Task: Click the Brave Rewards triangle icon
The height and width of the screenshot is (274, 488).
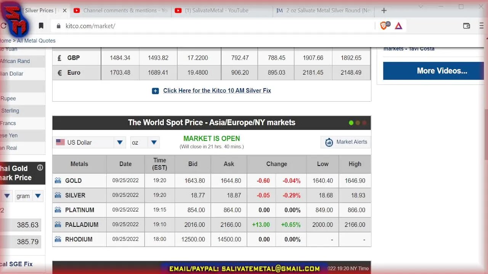Action: click(398, 26)
